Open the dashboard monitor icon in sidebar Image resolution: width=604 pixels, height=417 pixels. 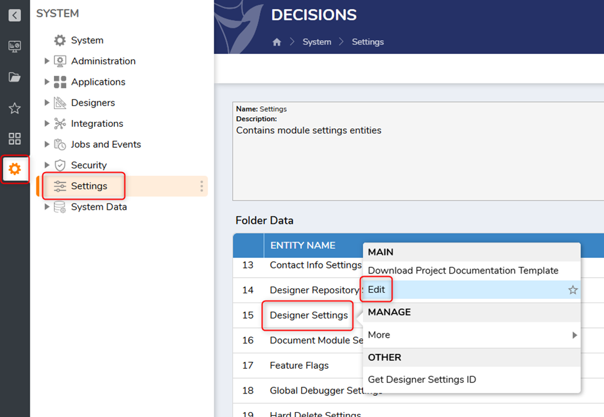click(x=14, y=46)
